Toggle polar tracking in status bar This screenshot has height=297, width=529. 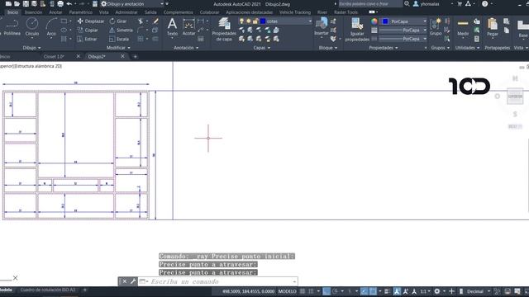click(x=335, y=291)
